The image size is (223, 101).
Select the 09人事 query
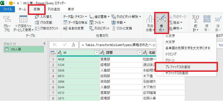[23, 49]
